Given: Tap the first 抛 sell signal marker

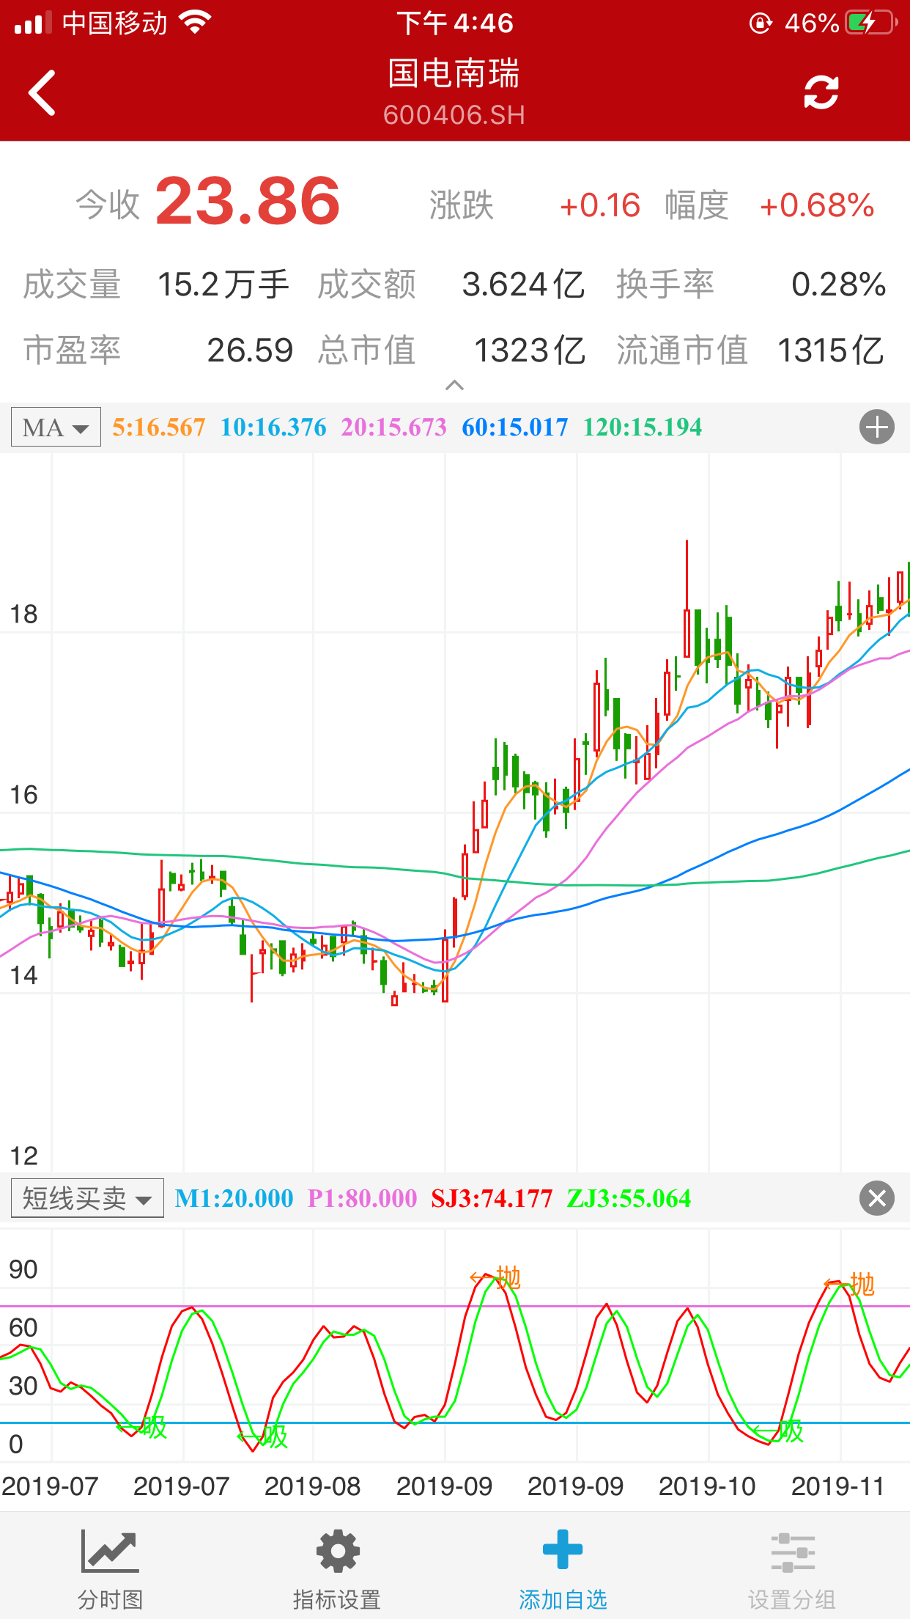Looking at the screenshot, I should click(x=507, y=1278).
